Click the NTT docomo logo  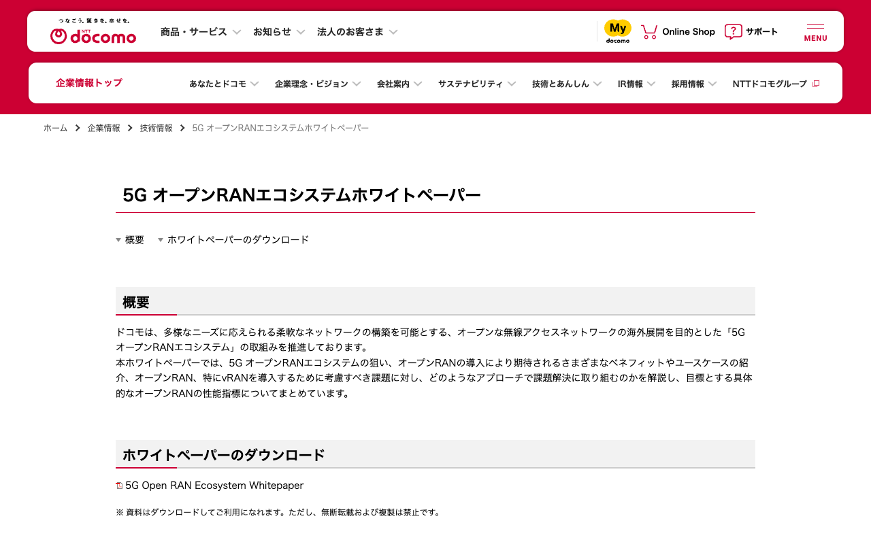click(93, 32)
